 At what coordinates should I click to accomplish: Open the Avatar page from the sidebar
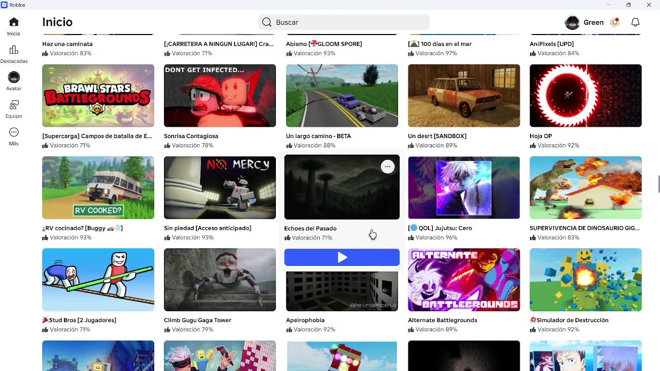[14, 81]
